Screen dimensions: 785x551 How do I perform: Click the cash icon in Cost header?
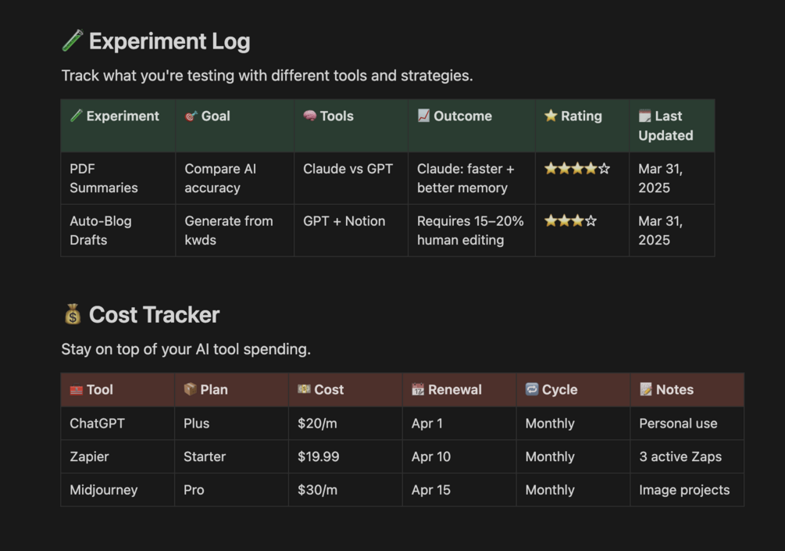pos(304,389)
